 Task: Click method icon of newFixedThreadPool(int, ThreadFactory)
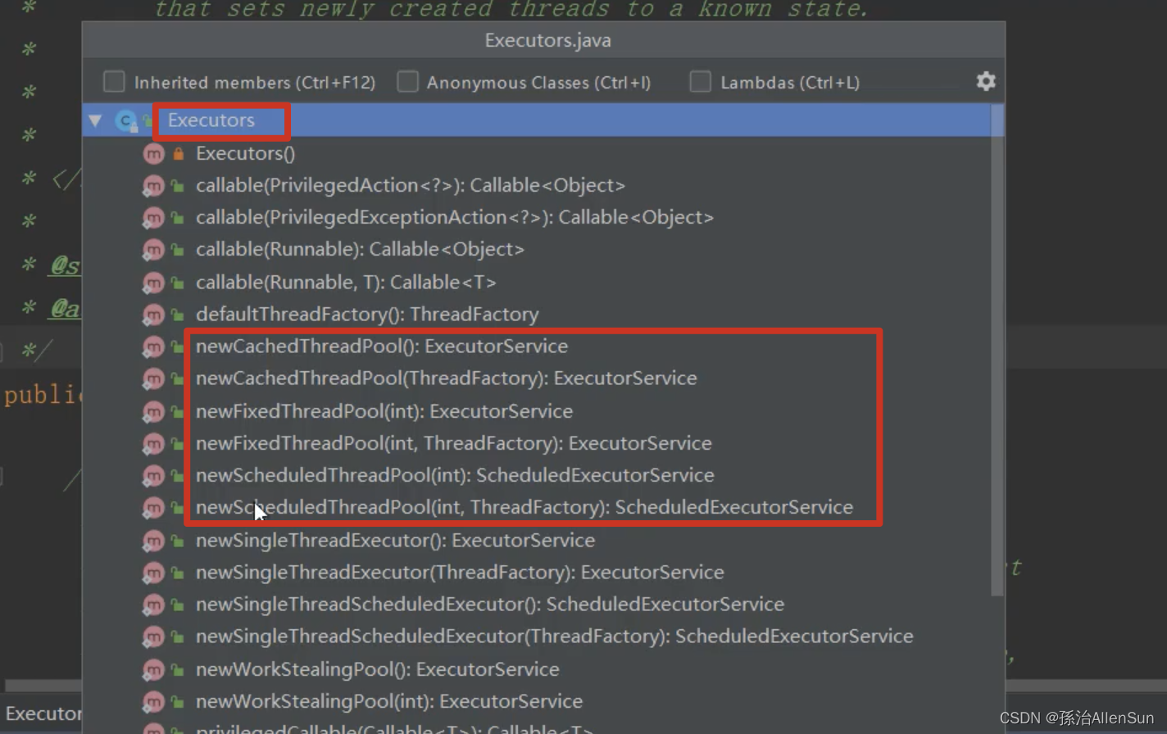pyautogui.click(x=153, y=443)
